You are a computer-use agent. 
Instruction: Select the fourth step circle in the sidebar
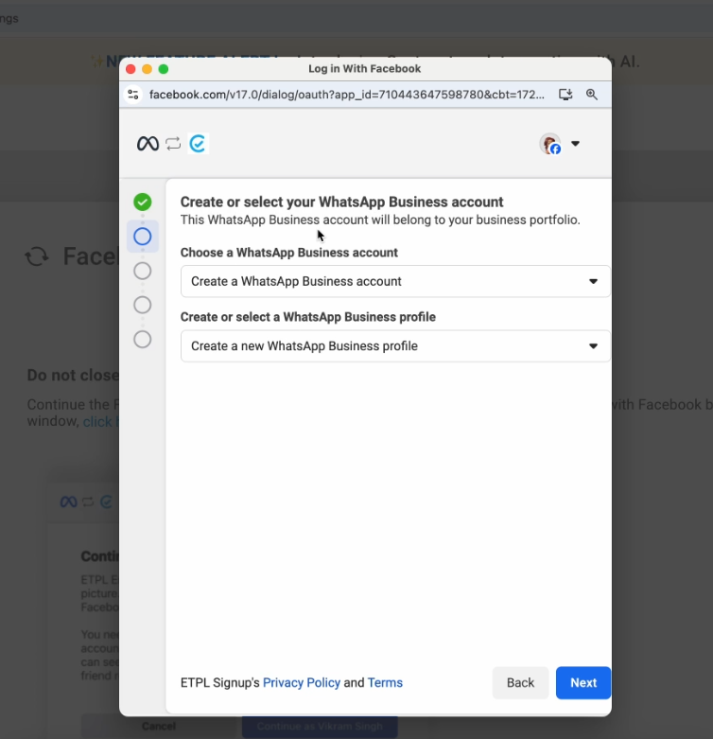point(142,305)
